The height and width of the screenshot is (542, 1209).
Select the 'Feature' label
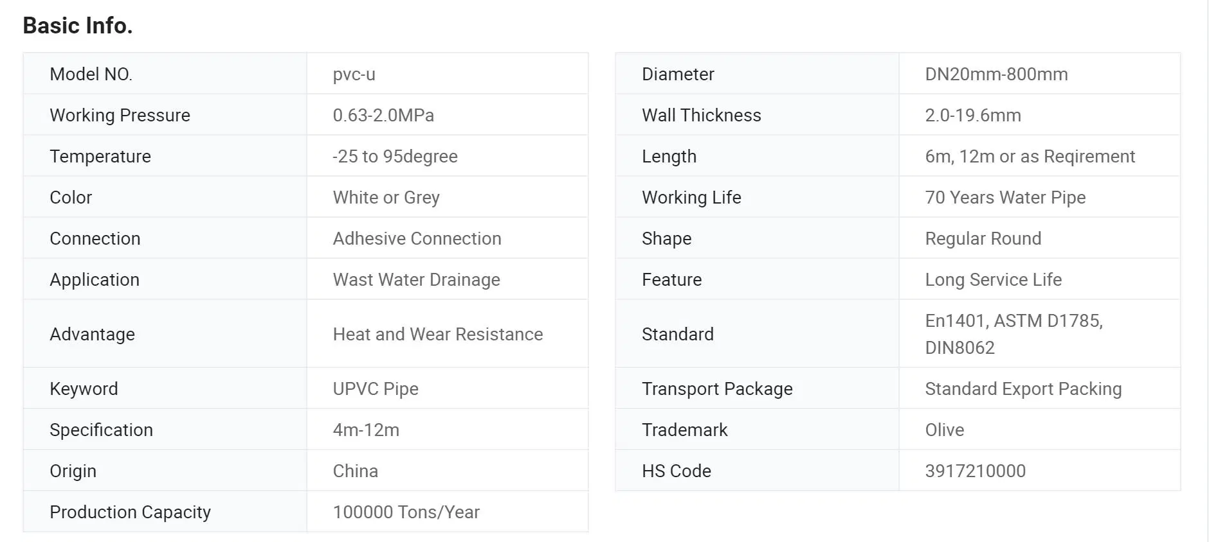tap(671, 279)
